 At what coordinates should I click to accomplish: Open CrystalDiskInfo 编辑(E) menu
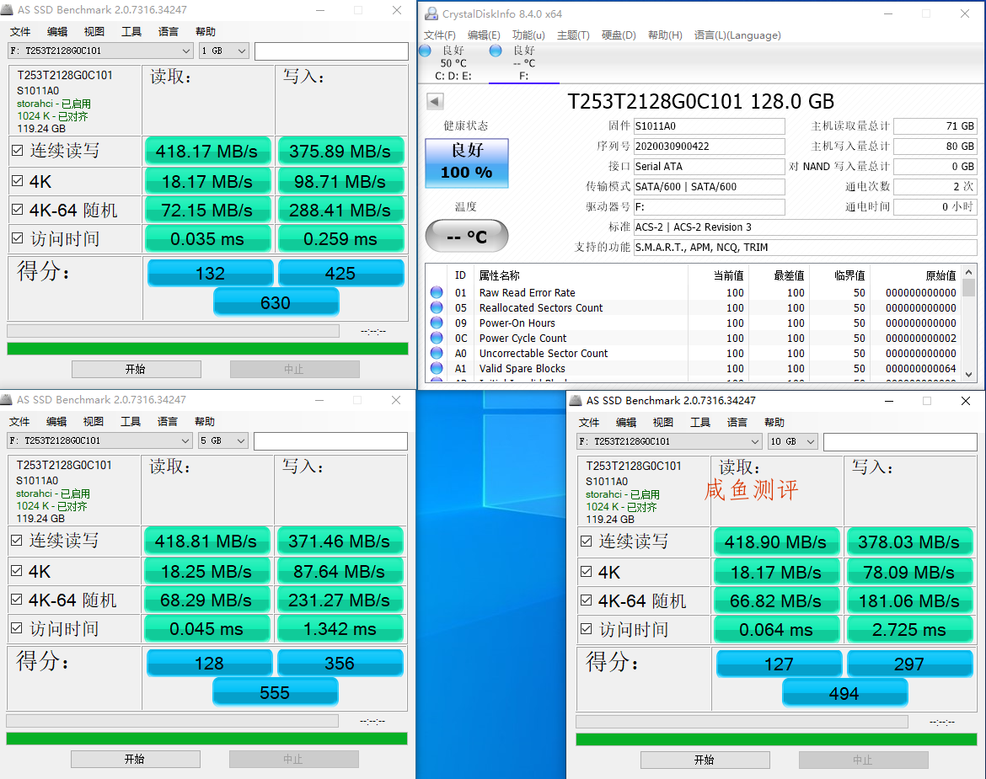484,35
